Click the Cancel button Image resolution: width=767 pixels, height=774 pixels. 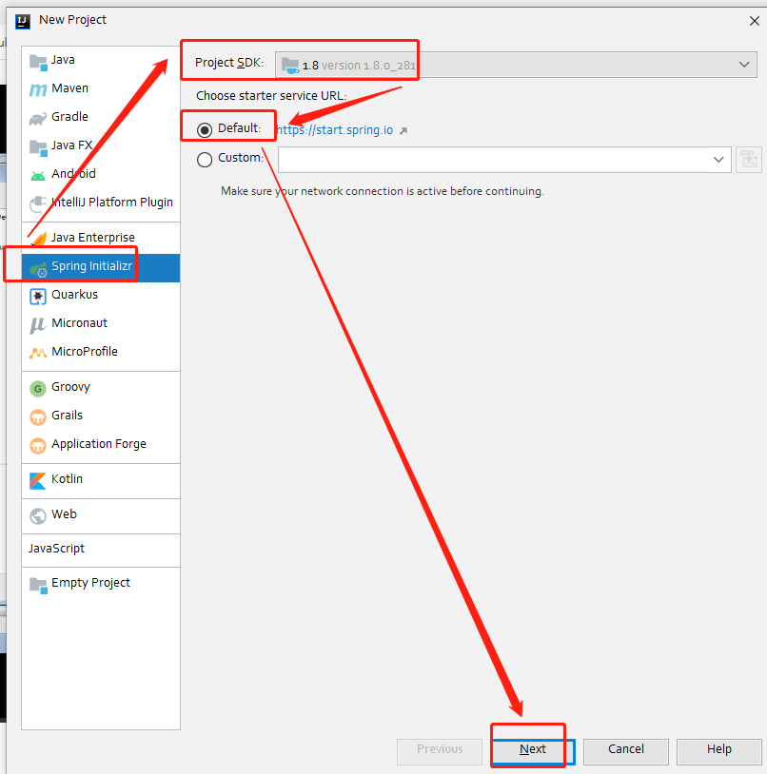click(x=626, y=750)
